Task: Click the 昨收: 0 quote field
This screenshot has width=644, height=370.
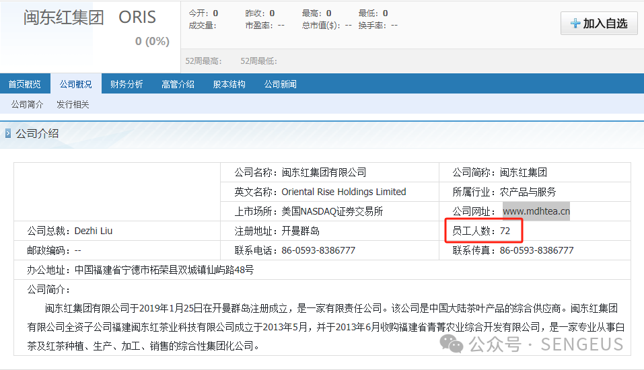Action: click(260, 13)
